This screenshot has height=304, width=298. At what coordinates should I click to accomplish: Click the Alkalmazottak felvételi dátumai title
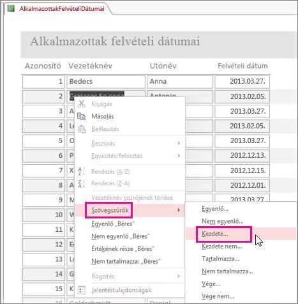(x=115, y=42)
